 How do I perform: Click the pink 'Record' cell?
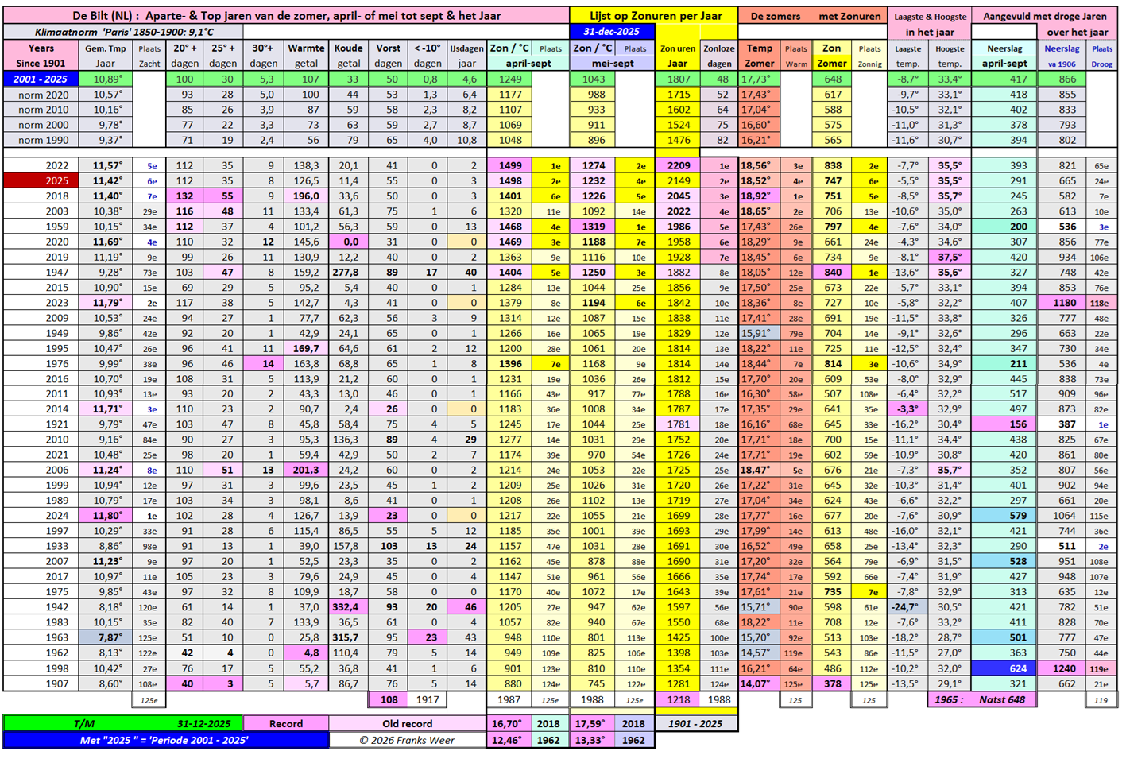[285, 723]
